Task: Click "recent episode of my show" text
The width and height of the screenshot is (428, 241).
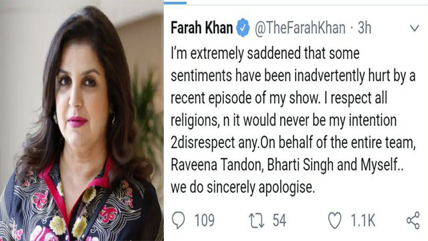Action: pos(245,98)
